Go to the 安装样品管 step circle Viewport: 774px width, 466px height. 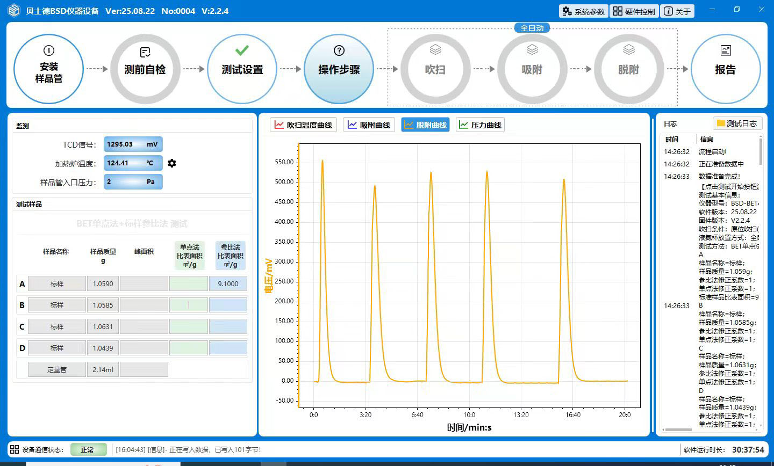click(48, 69)
